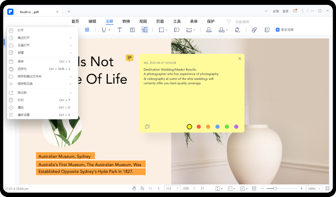Expand the 最近打开 submenu
The width and height of the screenshot is (336, 197).
tap(40, 37)
